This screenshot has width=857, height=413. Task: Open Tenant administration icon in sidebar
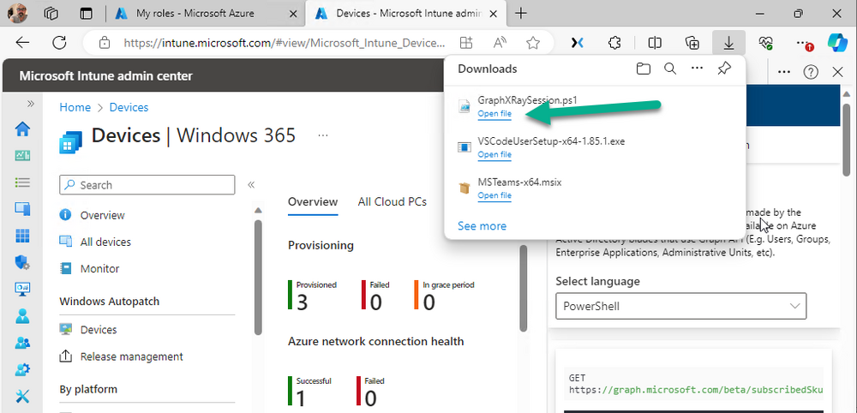[22, 369]
